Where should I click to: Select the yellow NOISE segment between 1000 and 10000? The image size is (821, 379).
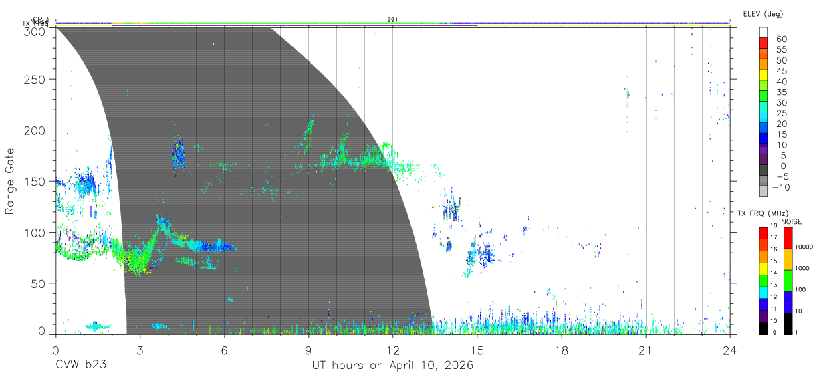(x=788, y=259)
